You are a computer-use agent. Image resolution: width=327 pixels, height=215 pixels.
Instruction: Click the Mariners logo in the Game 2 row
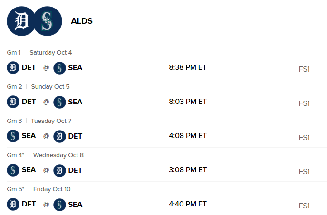(59, 102)
